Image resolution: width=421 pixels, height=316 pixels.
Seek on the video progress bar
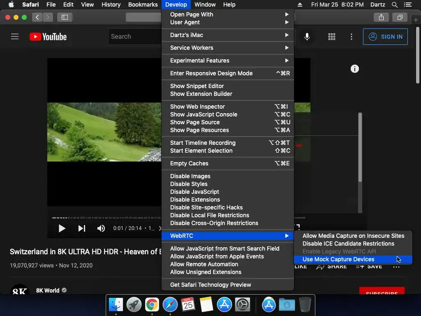tap(106, 218)
